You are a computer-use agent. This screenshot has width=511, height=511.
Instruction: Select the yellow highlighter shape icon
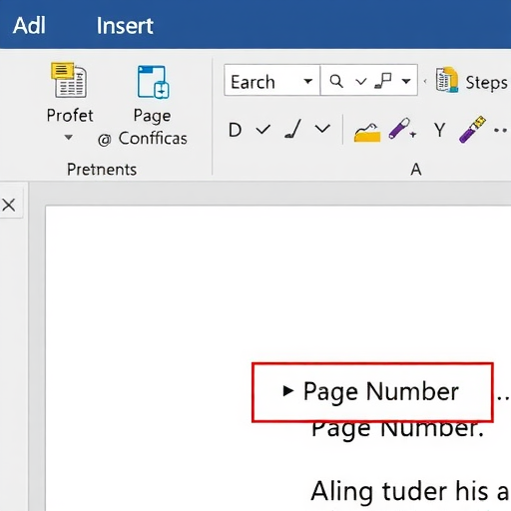coord(367,133)
